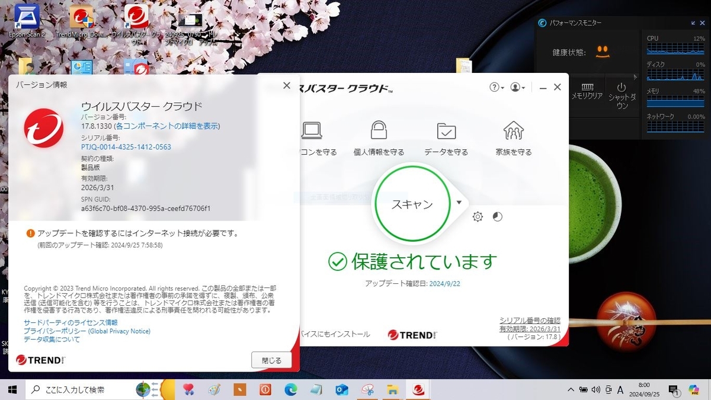Click the volume speaker tray icon
Screen dimensions: 711x400
(x=596, y=389)
